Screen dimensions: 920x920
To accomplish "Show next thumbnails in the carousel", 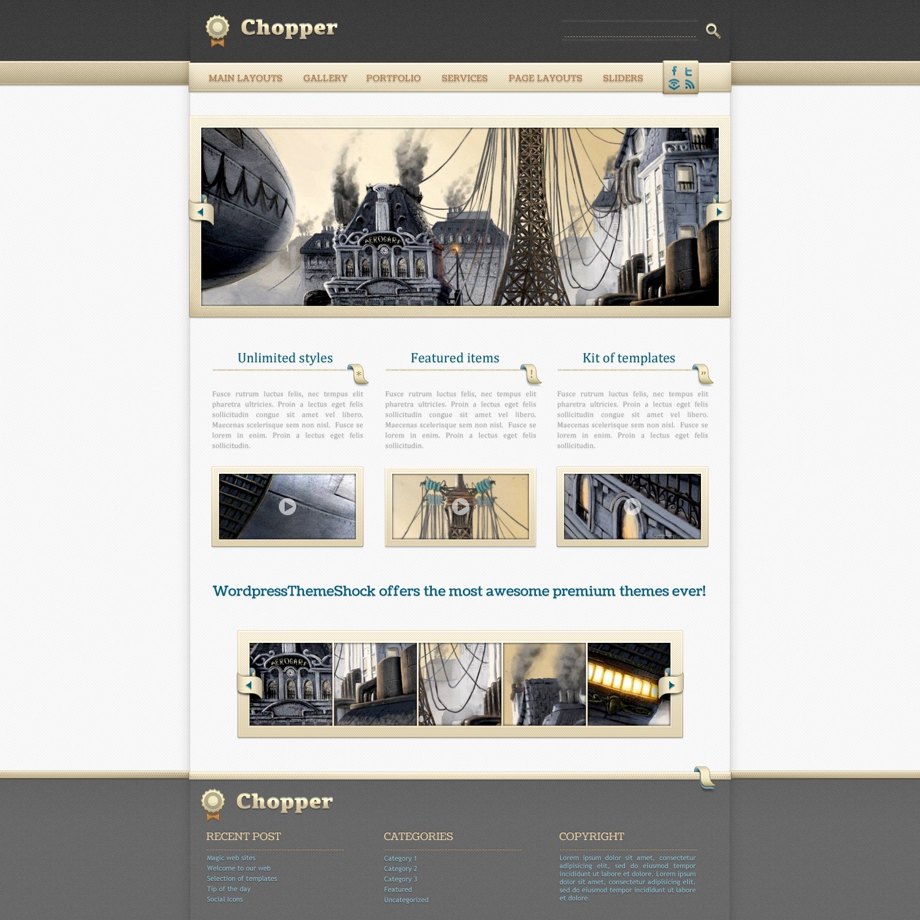I will tap(671, 685).
